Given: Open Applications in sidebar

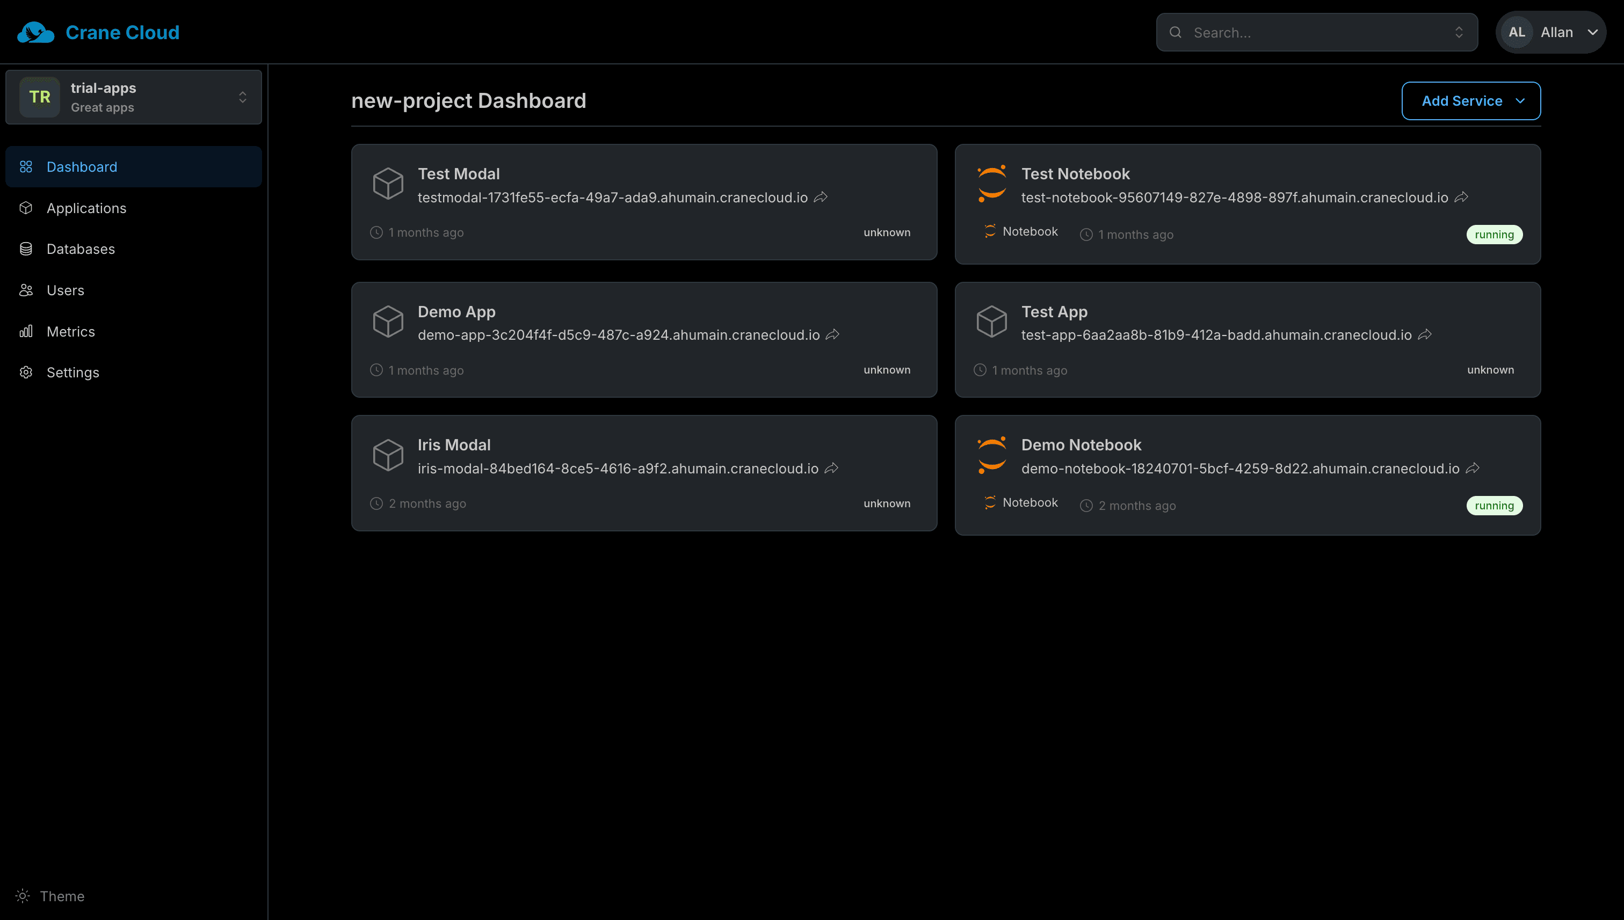Looking at the screenshot, I should [x=133, y=208].
